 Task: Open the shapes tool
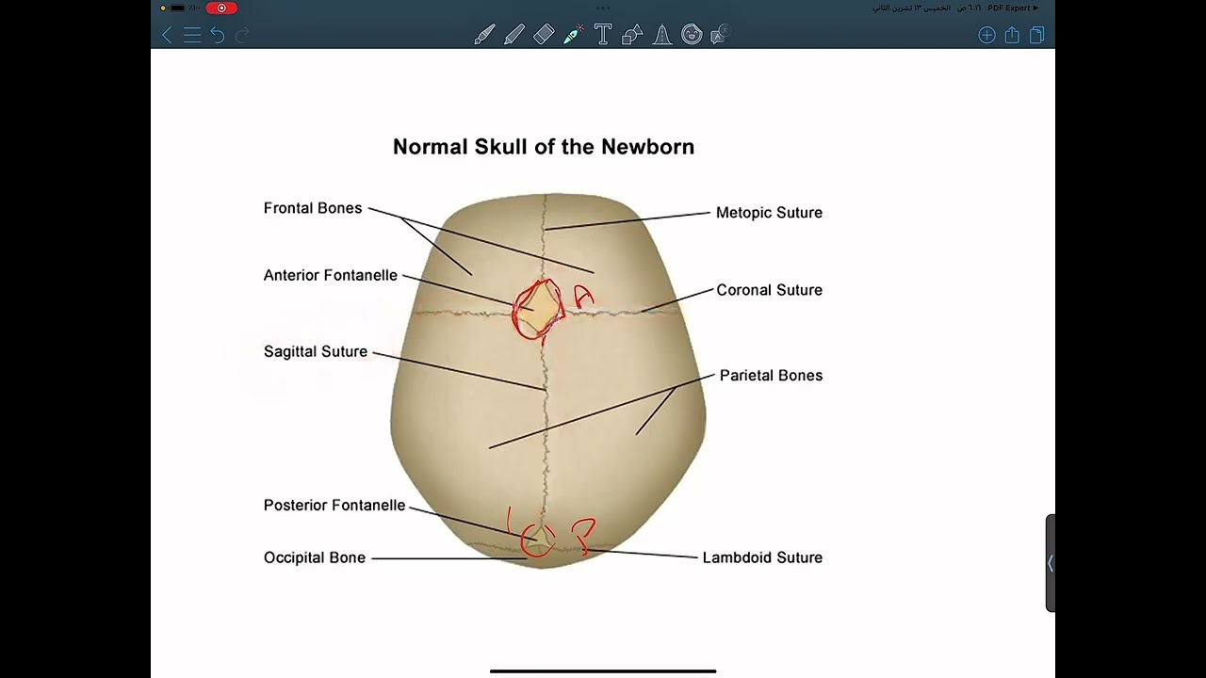(632, 35)
